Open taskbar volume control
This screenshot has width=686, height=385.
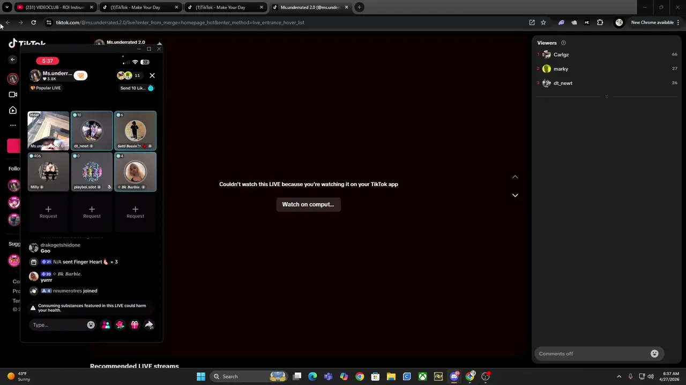tap(651, 376)
